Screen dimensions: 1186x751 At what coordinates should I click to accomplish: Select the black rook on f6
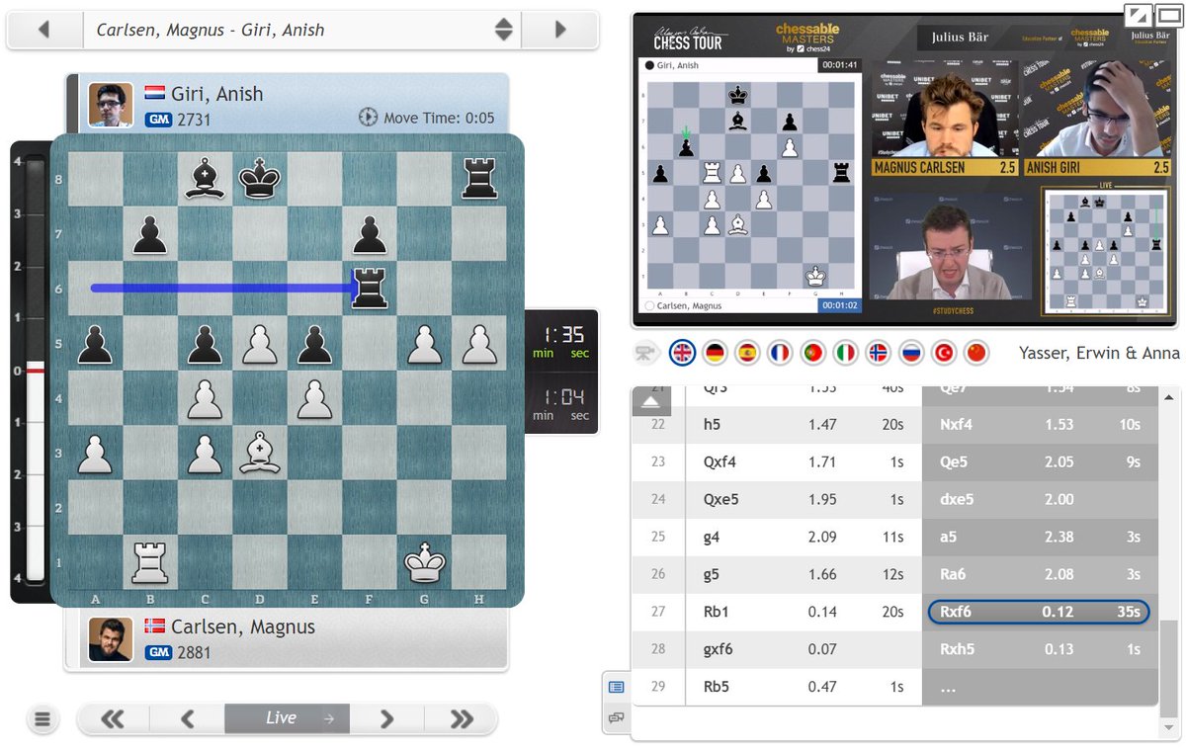(370, 289)
